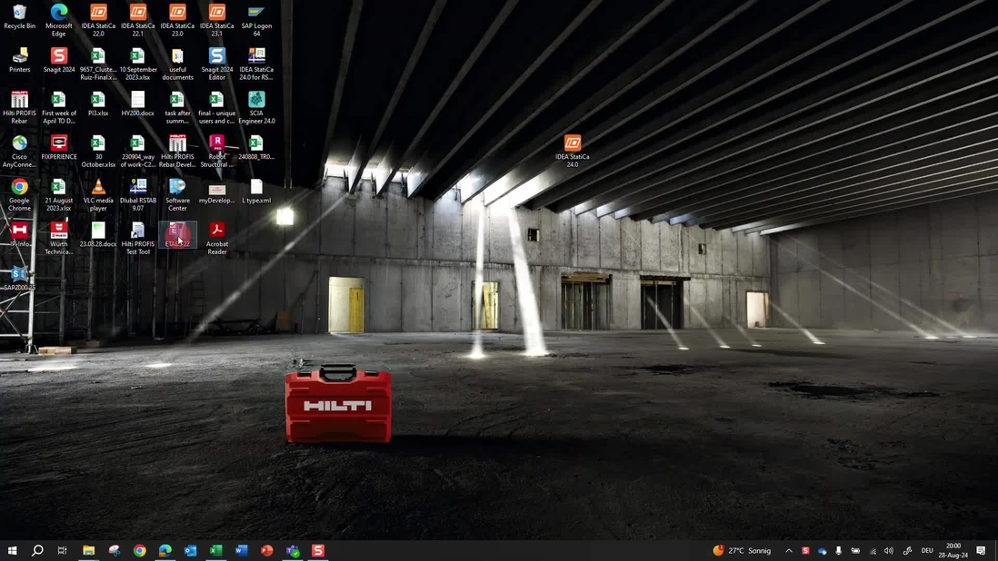
Task: Select the IDEA StatiCa 22.1 shortcut
Action: point(137,20)
